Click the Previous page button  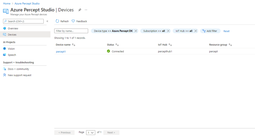coord(64,133)
